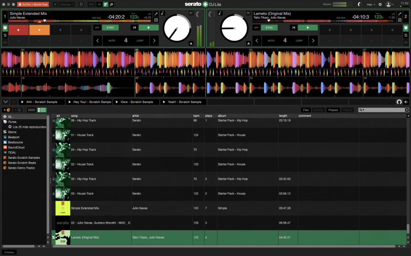
Task: Toggle the sampler panel icon in top toolbar
Action: click(x=106, y=4)
